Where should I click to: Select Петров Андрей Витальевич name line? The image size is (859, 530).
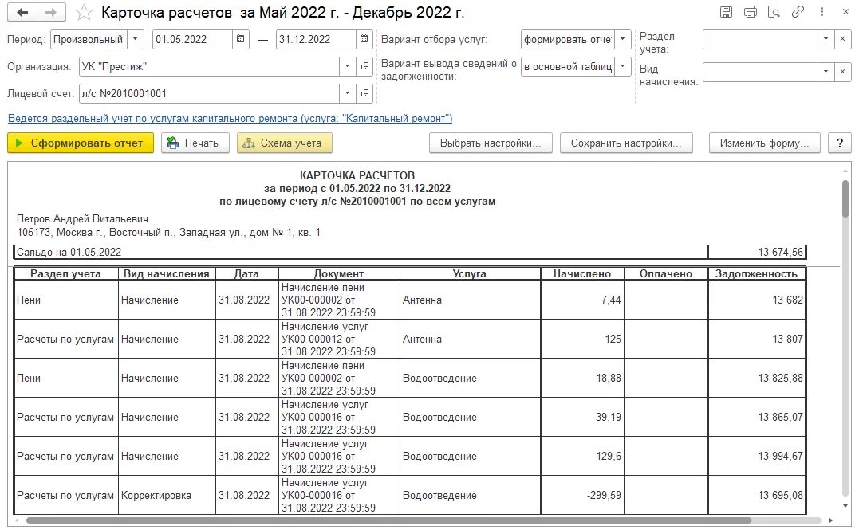point(83,219)
